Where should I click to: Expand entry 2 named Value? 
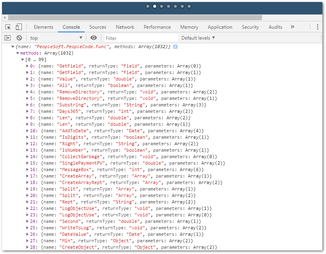[27, 79]
